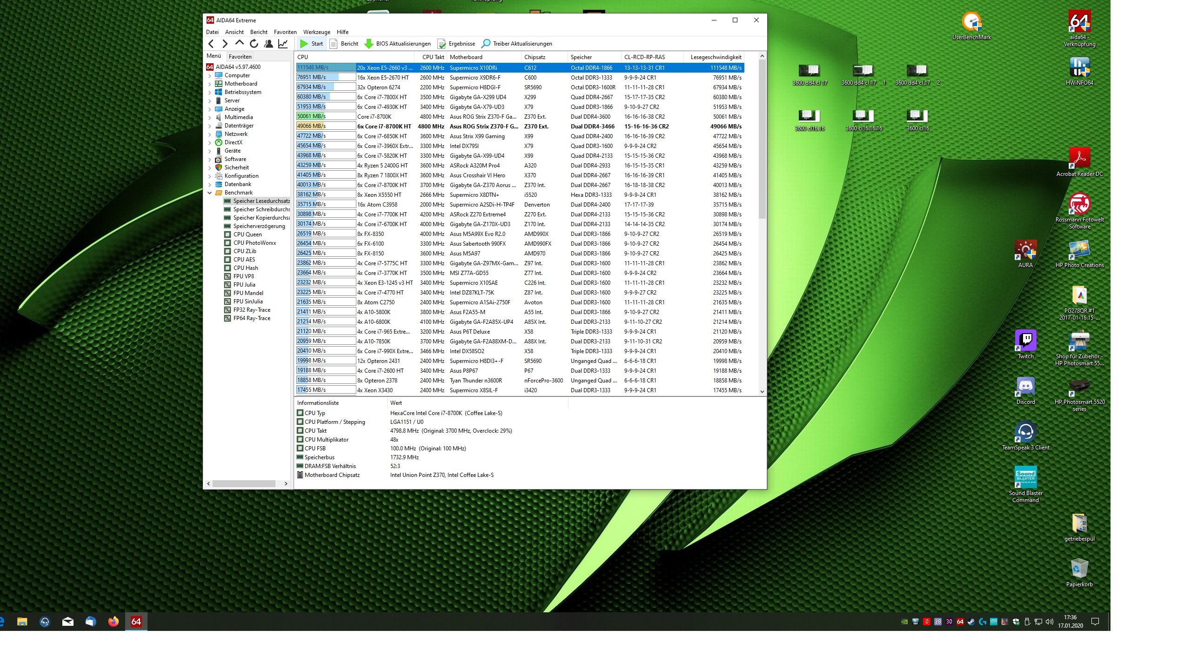
Task: Open the 3600 cl16.16.16 desktop screenshot file
Action: (x=863, y=121)
